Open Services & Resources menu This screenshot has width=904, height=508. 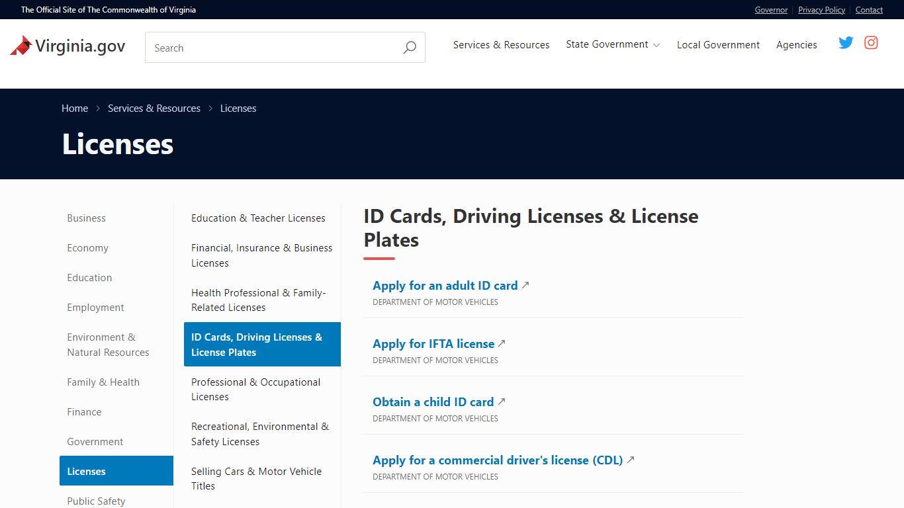(502, 45)
